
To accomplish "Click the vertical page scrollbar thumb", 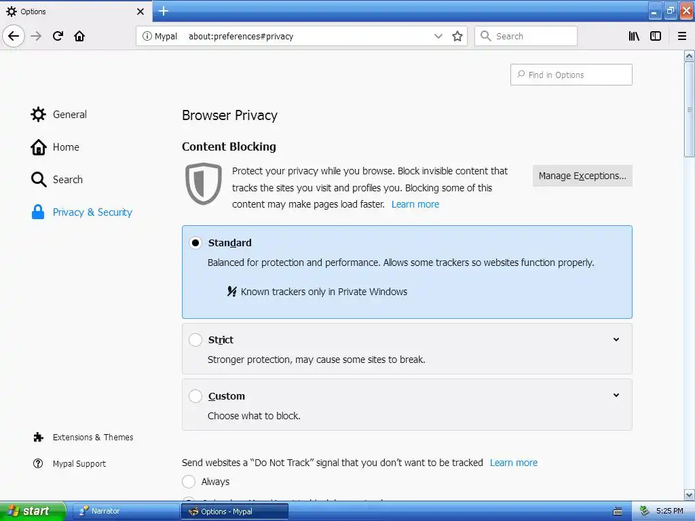I will 690,109.
